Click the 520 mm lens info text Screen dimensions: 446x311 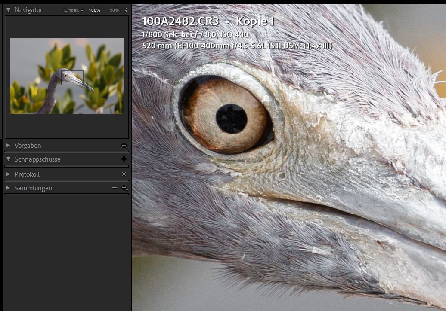click(x=237, y=46)
